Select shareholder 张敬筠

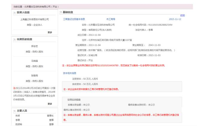pyautogui.click(x=35, y=75)
